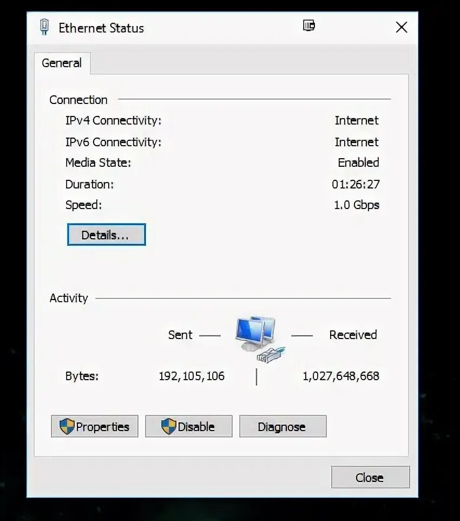Click the Sent label
Image resolution: width=460 pixels, height=521 pixels.
[180, 335]
